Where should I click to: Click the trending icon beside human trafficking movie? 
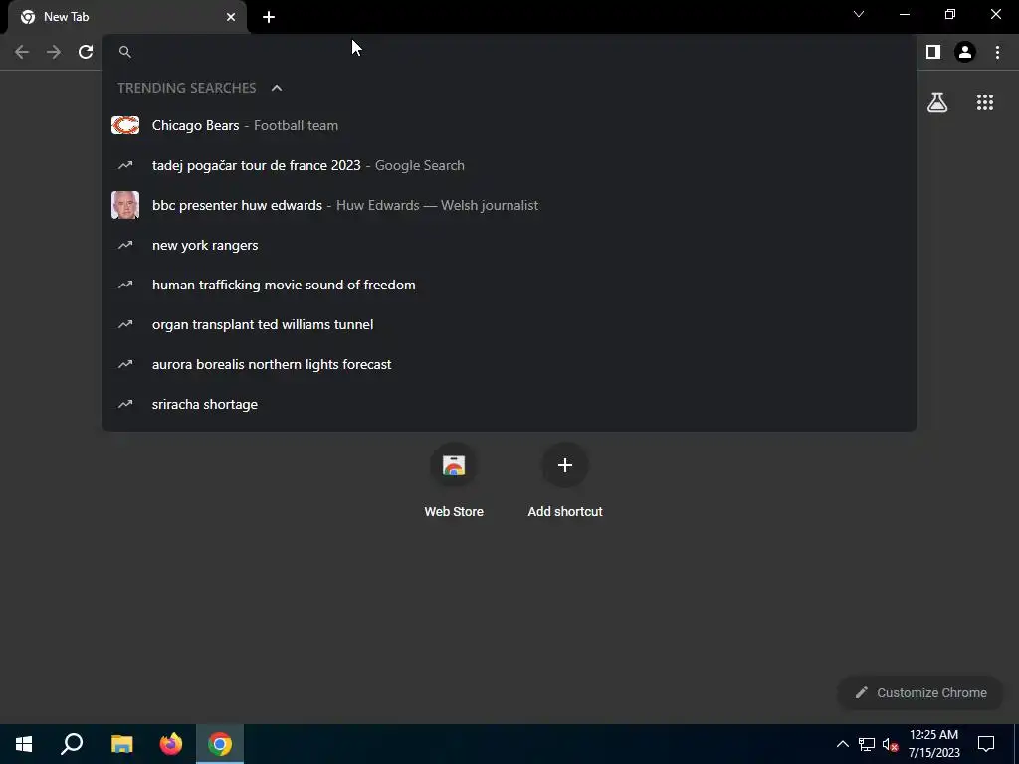[125, 285]
